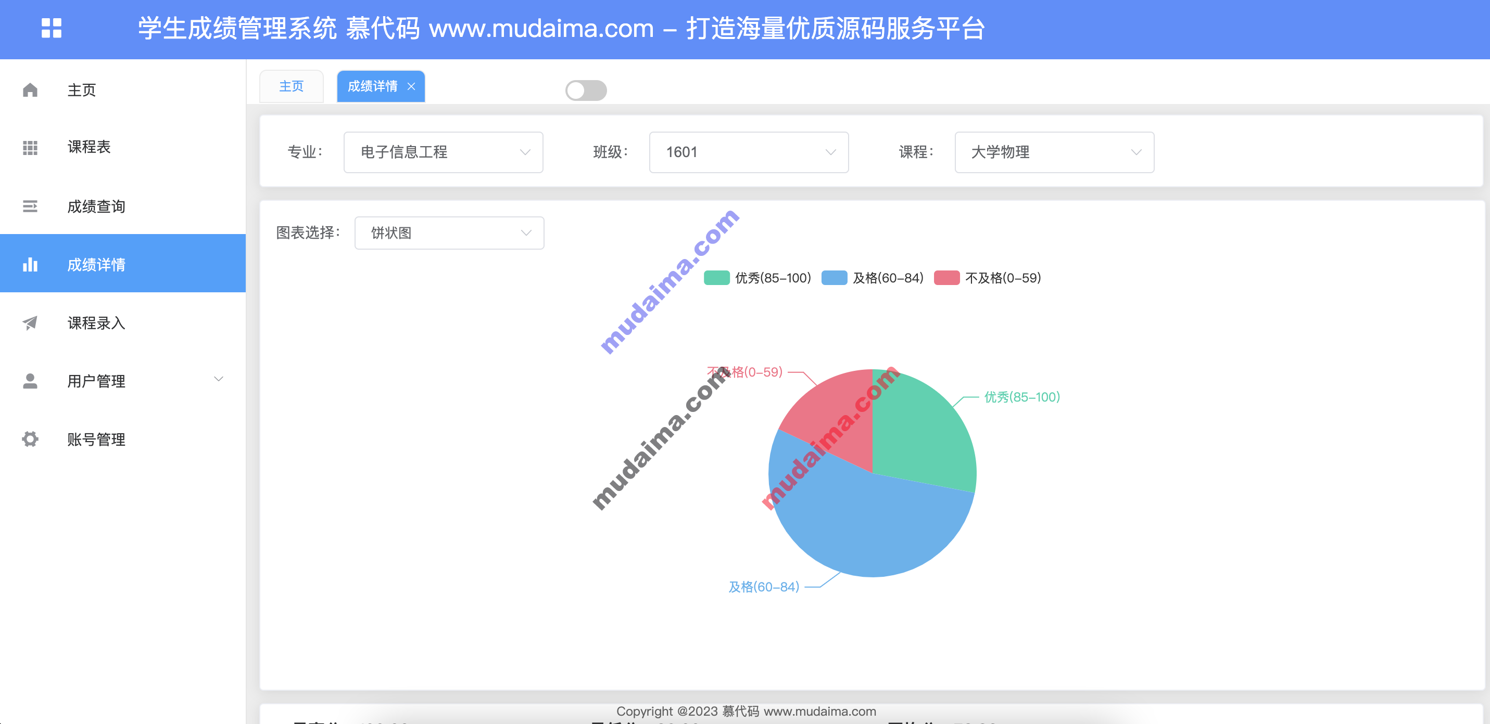Viewport: 1490px width, 724px height.
Task: Click the Copyright @2023 footer text
Action: click(746, 712)
